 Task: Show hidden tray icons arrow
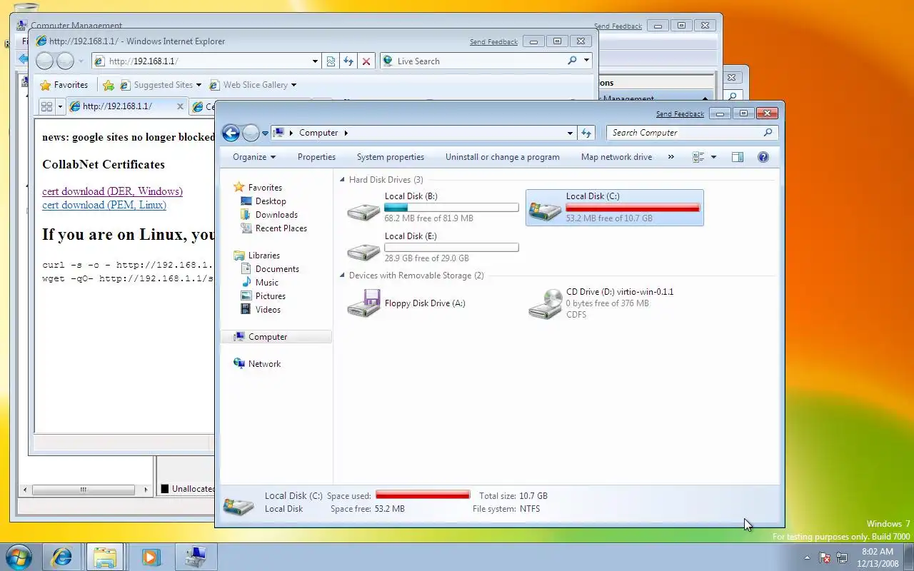coord(808,557)
